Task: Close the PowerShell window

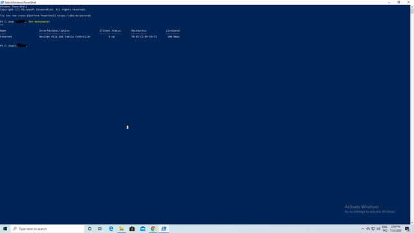Action: pos(408,3)
